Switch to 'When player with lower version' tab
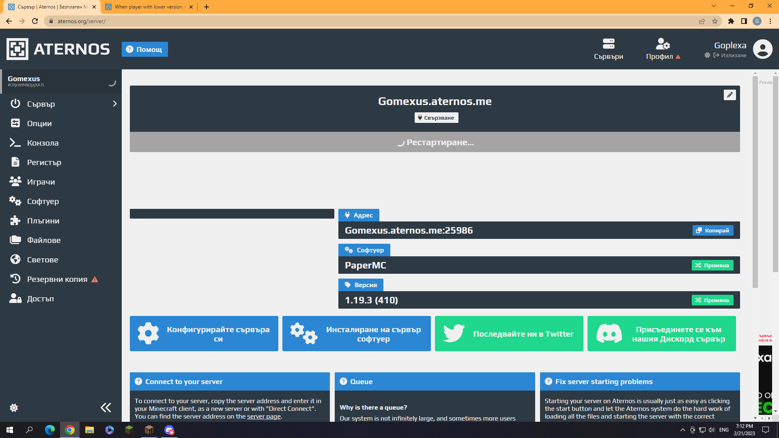 tap(148, 7)
